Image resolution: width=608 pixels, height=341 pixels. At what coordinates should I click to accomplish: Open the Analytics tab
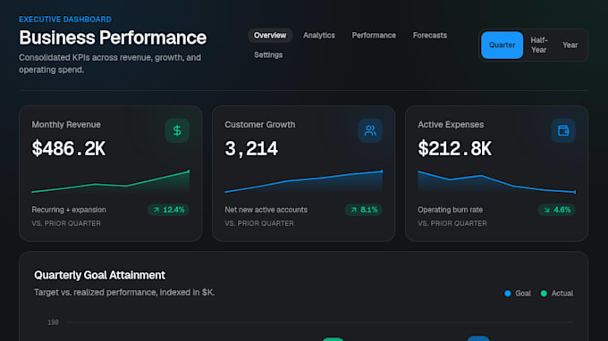(319, 35)
